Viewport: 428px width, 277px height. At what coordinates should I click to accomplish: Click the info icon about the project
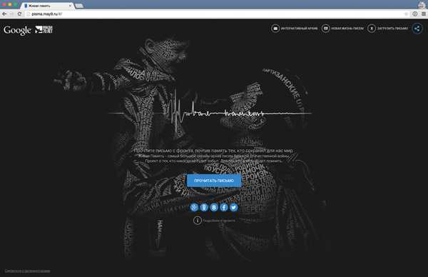(x=198, y=220)
